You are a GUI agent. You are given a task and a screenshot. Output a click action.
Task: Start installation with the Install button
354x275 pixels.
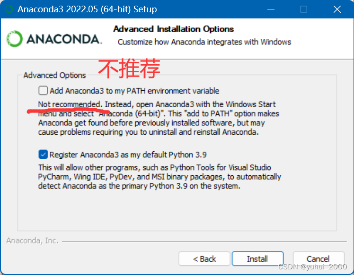click(x=257, y=259)
